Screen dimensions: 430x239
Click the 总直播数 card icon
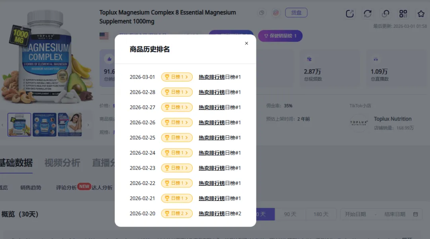376,59
